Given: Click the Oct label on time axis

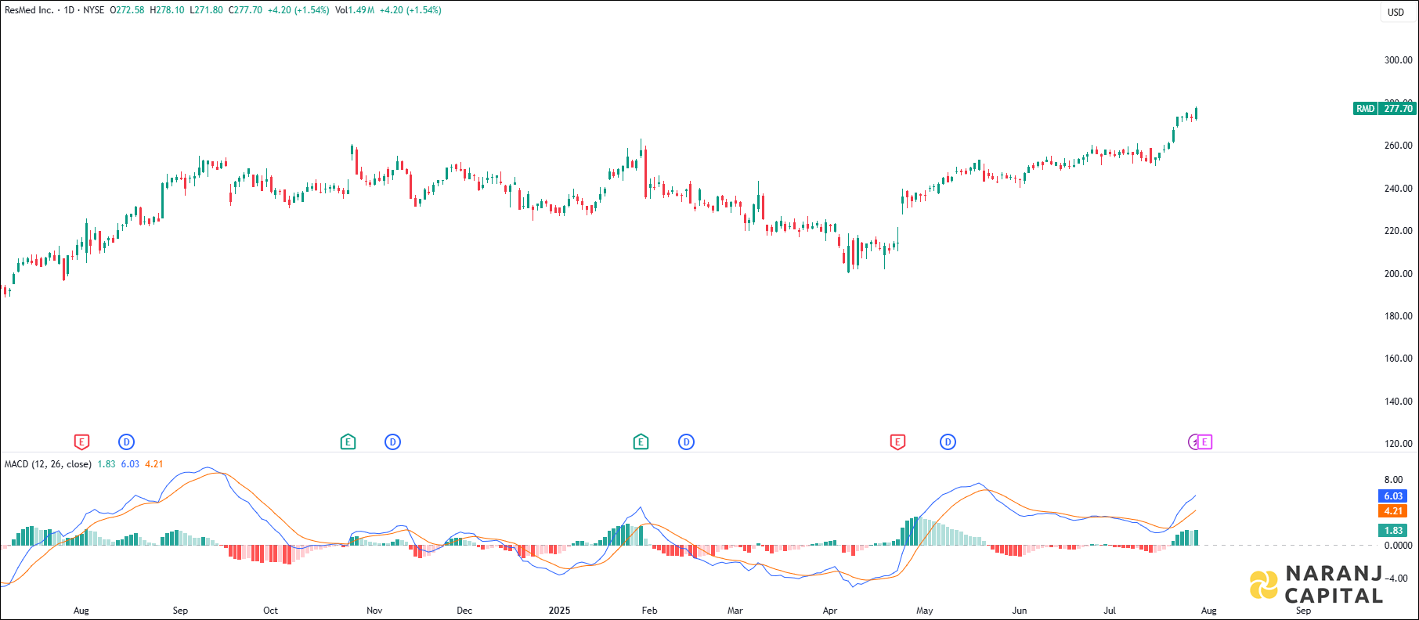Looking at the screenshot, I should (270, 611).
